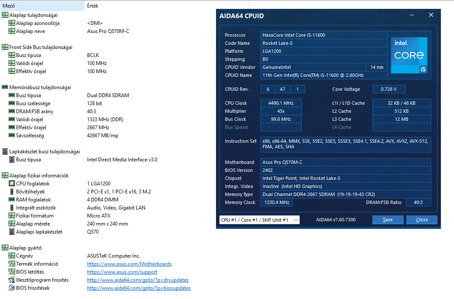This screenshot has width=454, height=299.
Task: Click the Code Name Rocket Lake-S field
Action: pos(324,43)
